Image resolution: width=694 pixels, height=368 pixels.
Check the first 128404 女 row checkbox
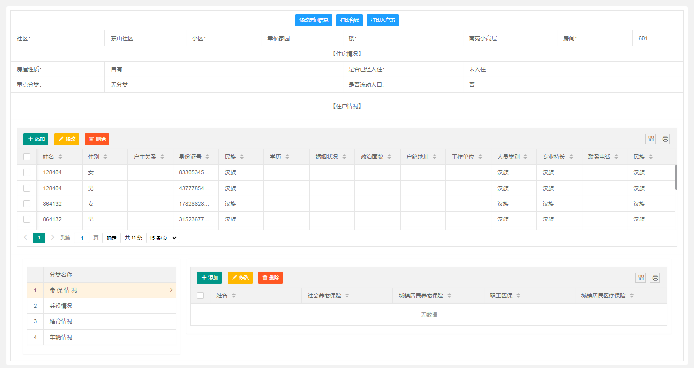tap(27, 173)
